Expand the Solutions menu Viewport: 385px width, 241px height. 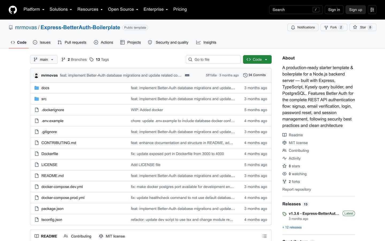61,9
